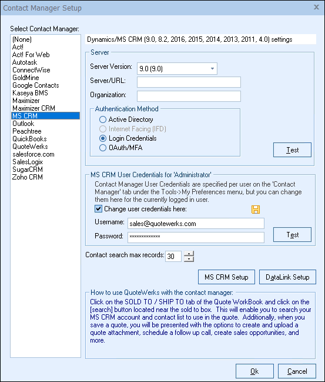The width and height of the screenshot is (325, 382).
Task: Choose SalesLogix in the list
Action: point(45,162)
